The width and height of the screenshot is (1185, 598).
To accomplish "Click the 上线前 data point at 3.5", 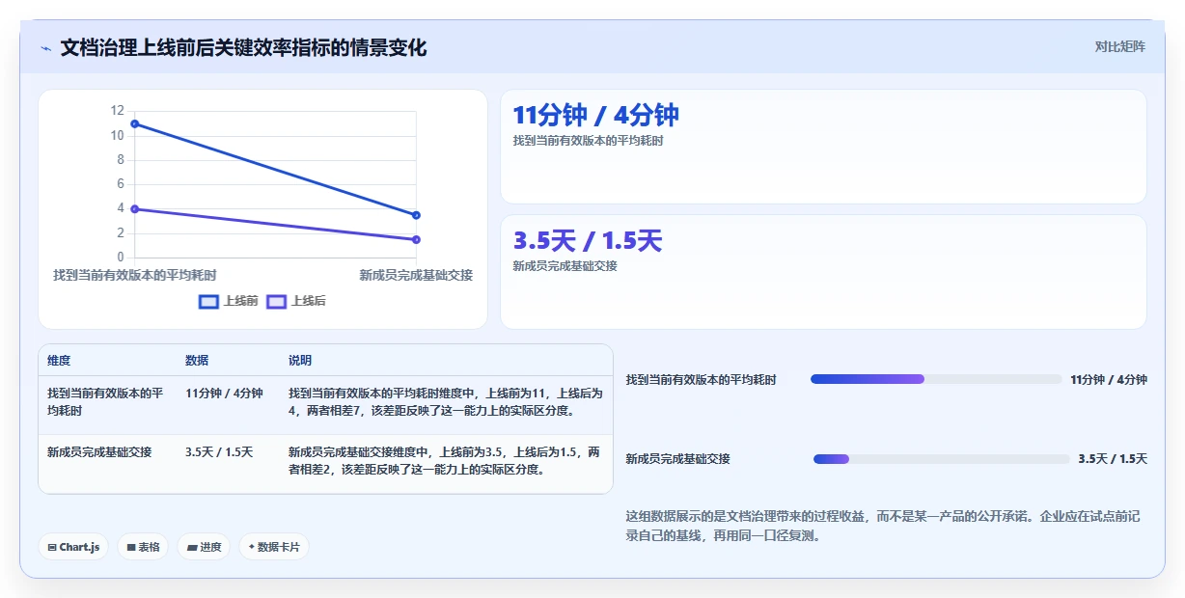I will (x=416, y=215).
